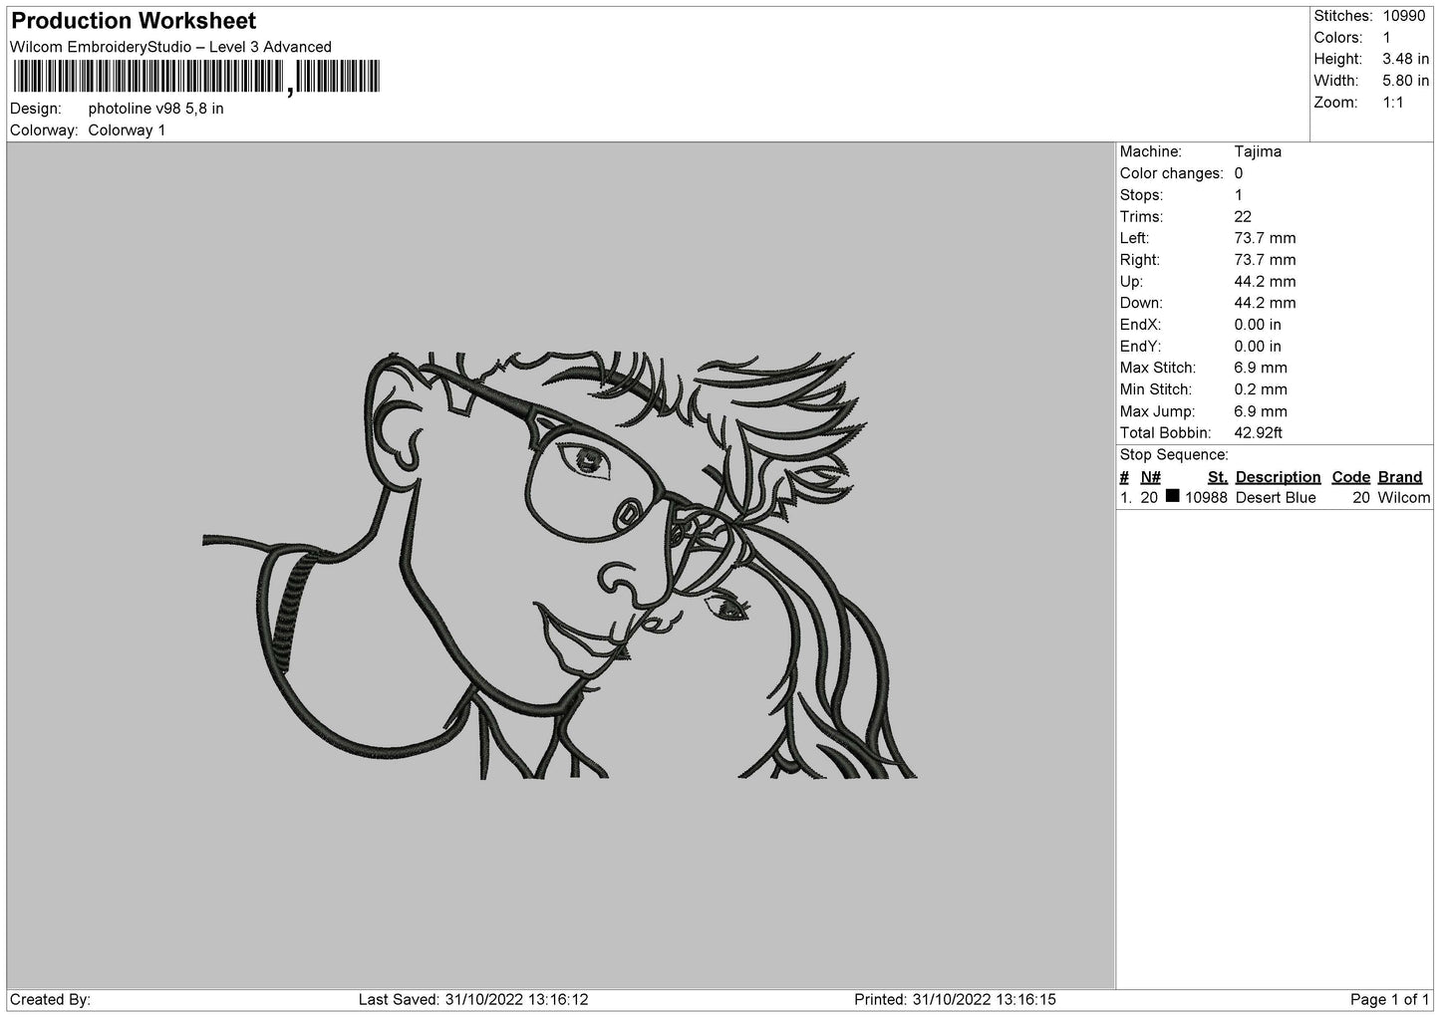Click the EndY value 0.00 in
Screen dimensions: 1440x1017
pos(1258,347)
